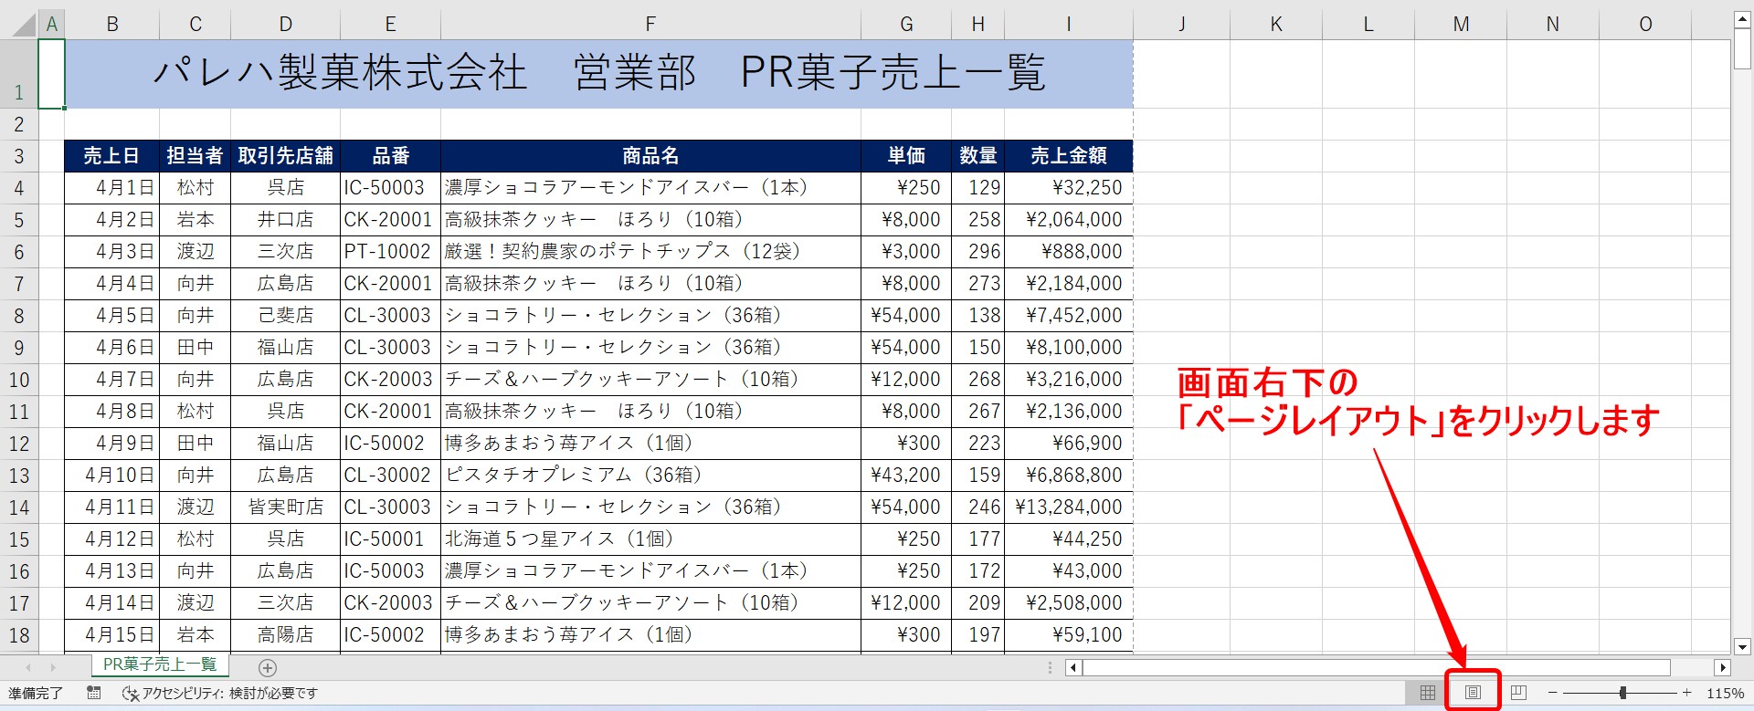The height and width of the screenshot is (711, 1754).
Task: Select column F header
Action: (650, 25)
